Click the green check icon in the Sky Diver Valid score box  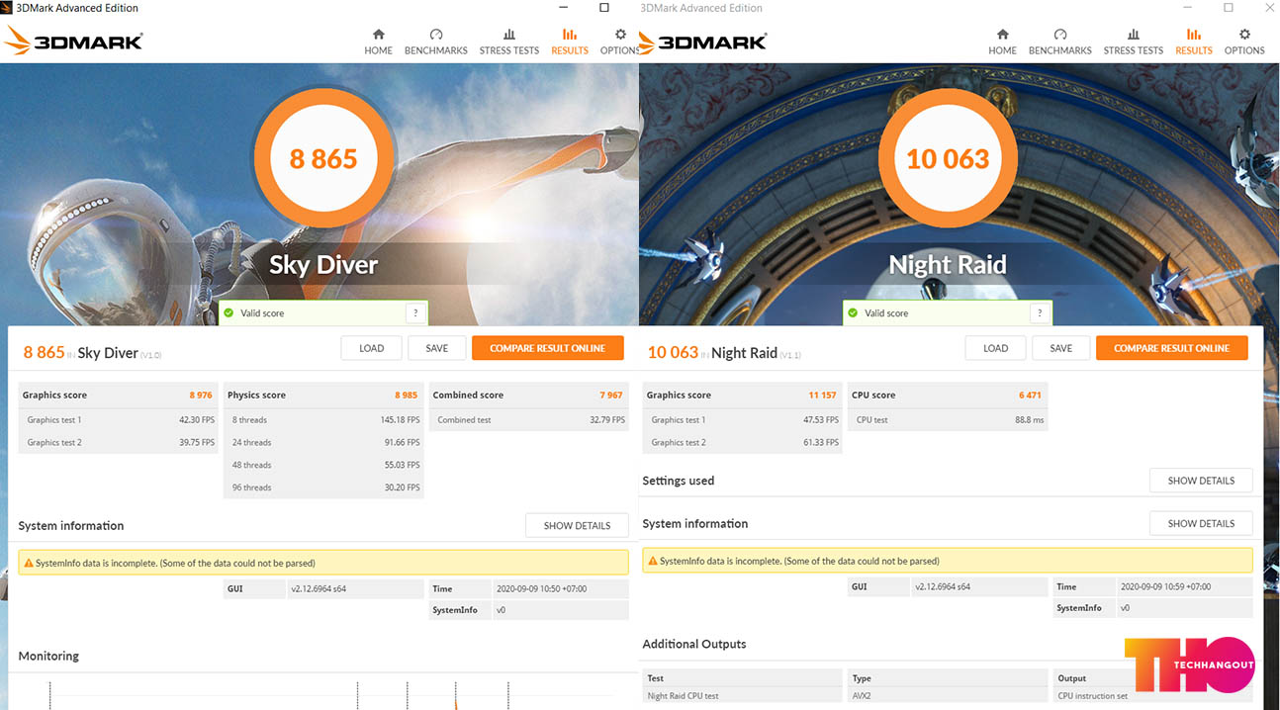(229, 312)
